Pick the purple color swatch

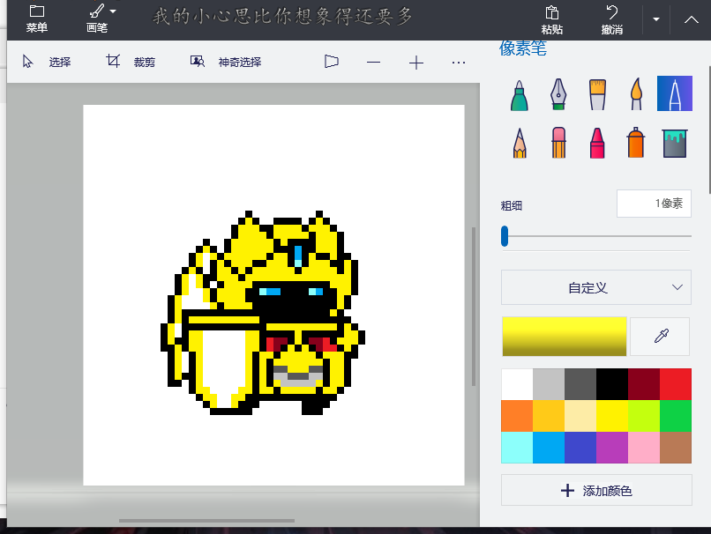612,448
